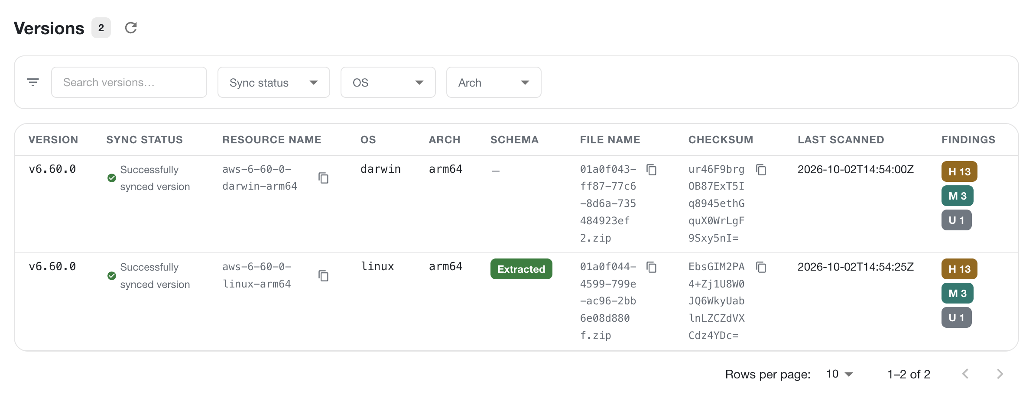Select v6.60.0 in the darwin row
The height and width of the screenshot is (407, 1026).
point(52,169)
